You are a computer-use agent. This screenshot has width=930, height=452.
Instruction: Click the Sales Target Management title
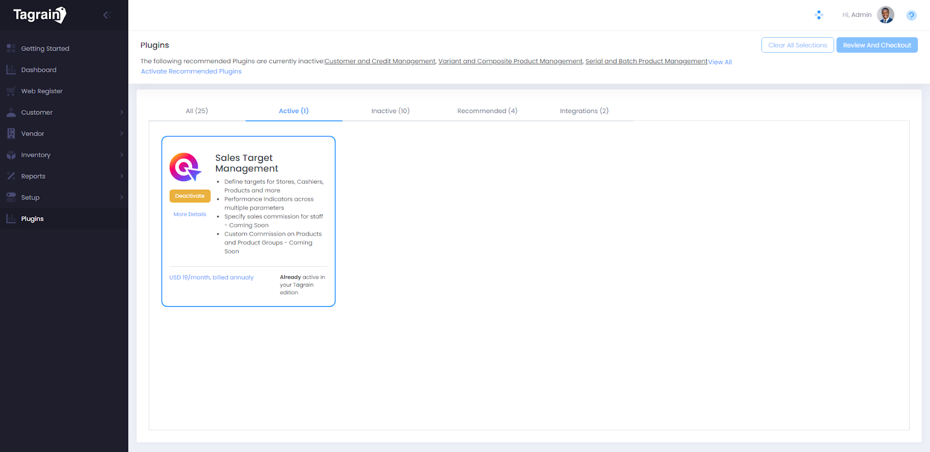(247, 163)
